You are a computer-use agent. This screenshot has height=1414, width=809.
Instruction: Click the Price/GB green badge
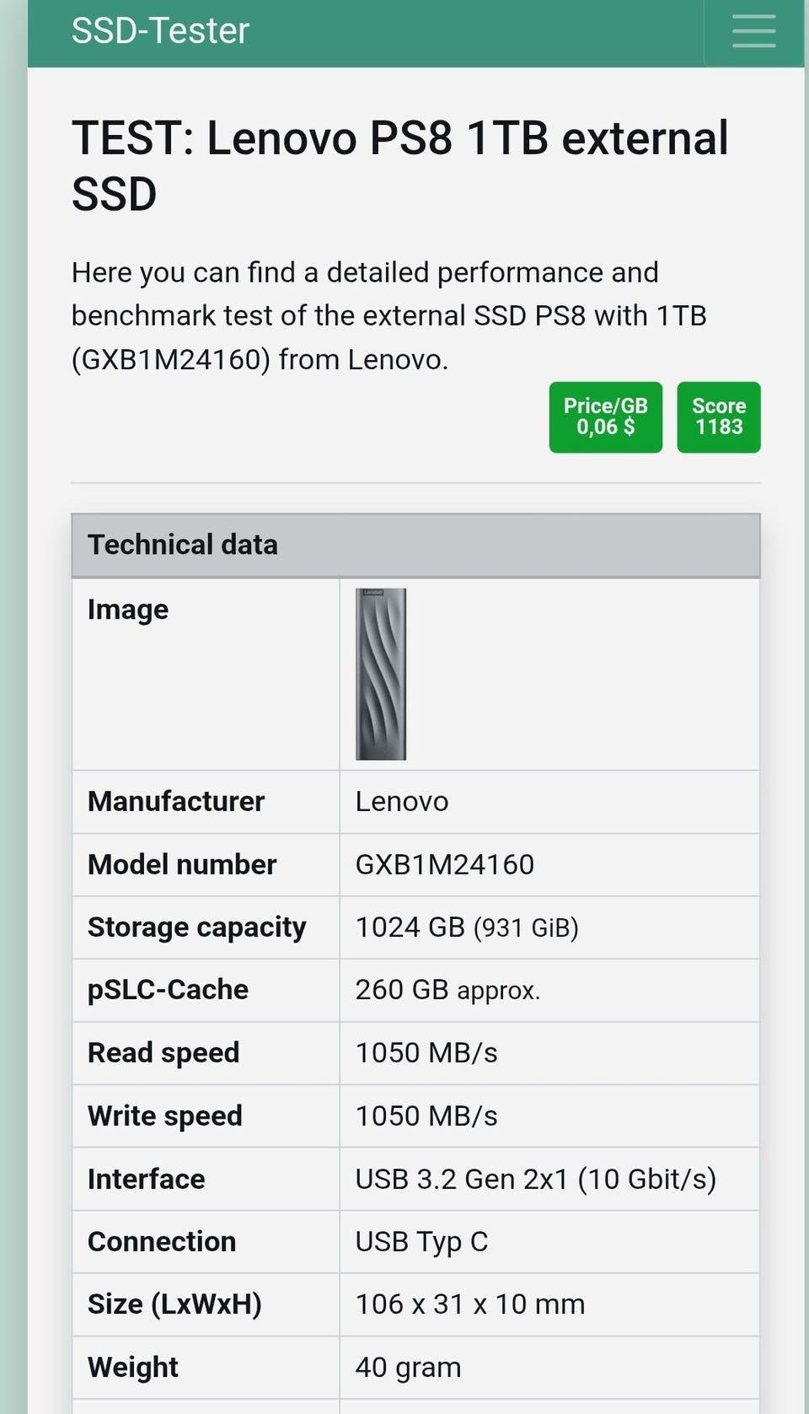click(605, 417)
